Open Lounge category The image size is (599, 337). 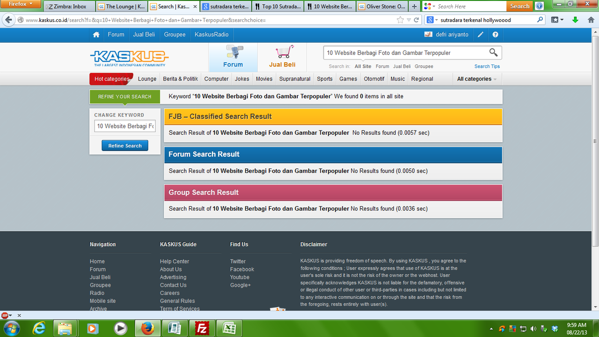tap(147, 79)
